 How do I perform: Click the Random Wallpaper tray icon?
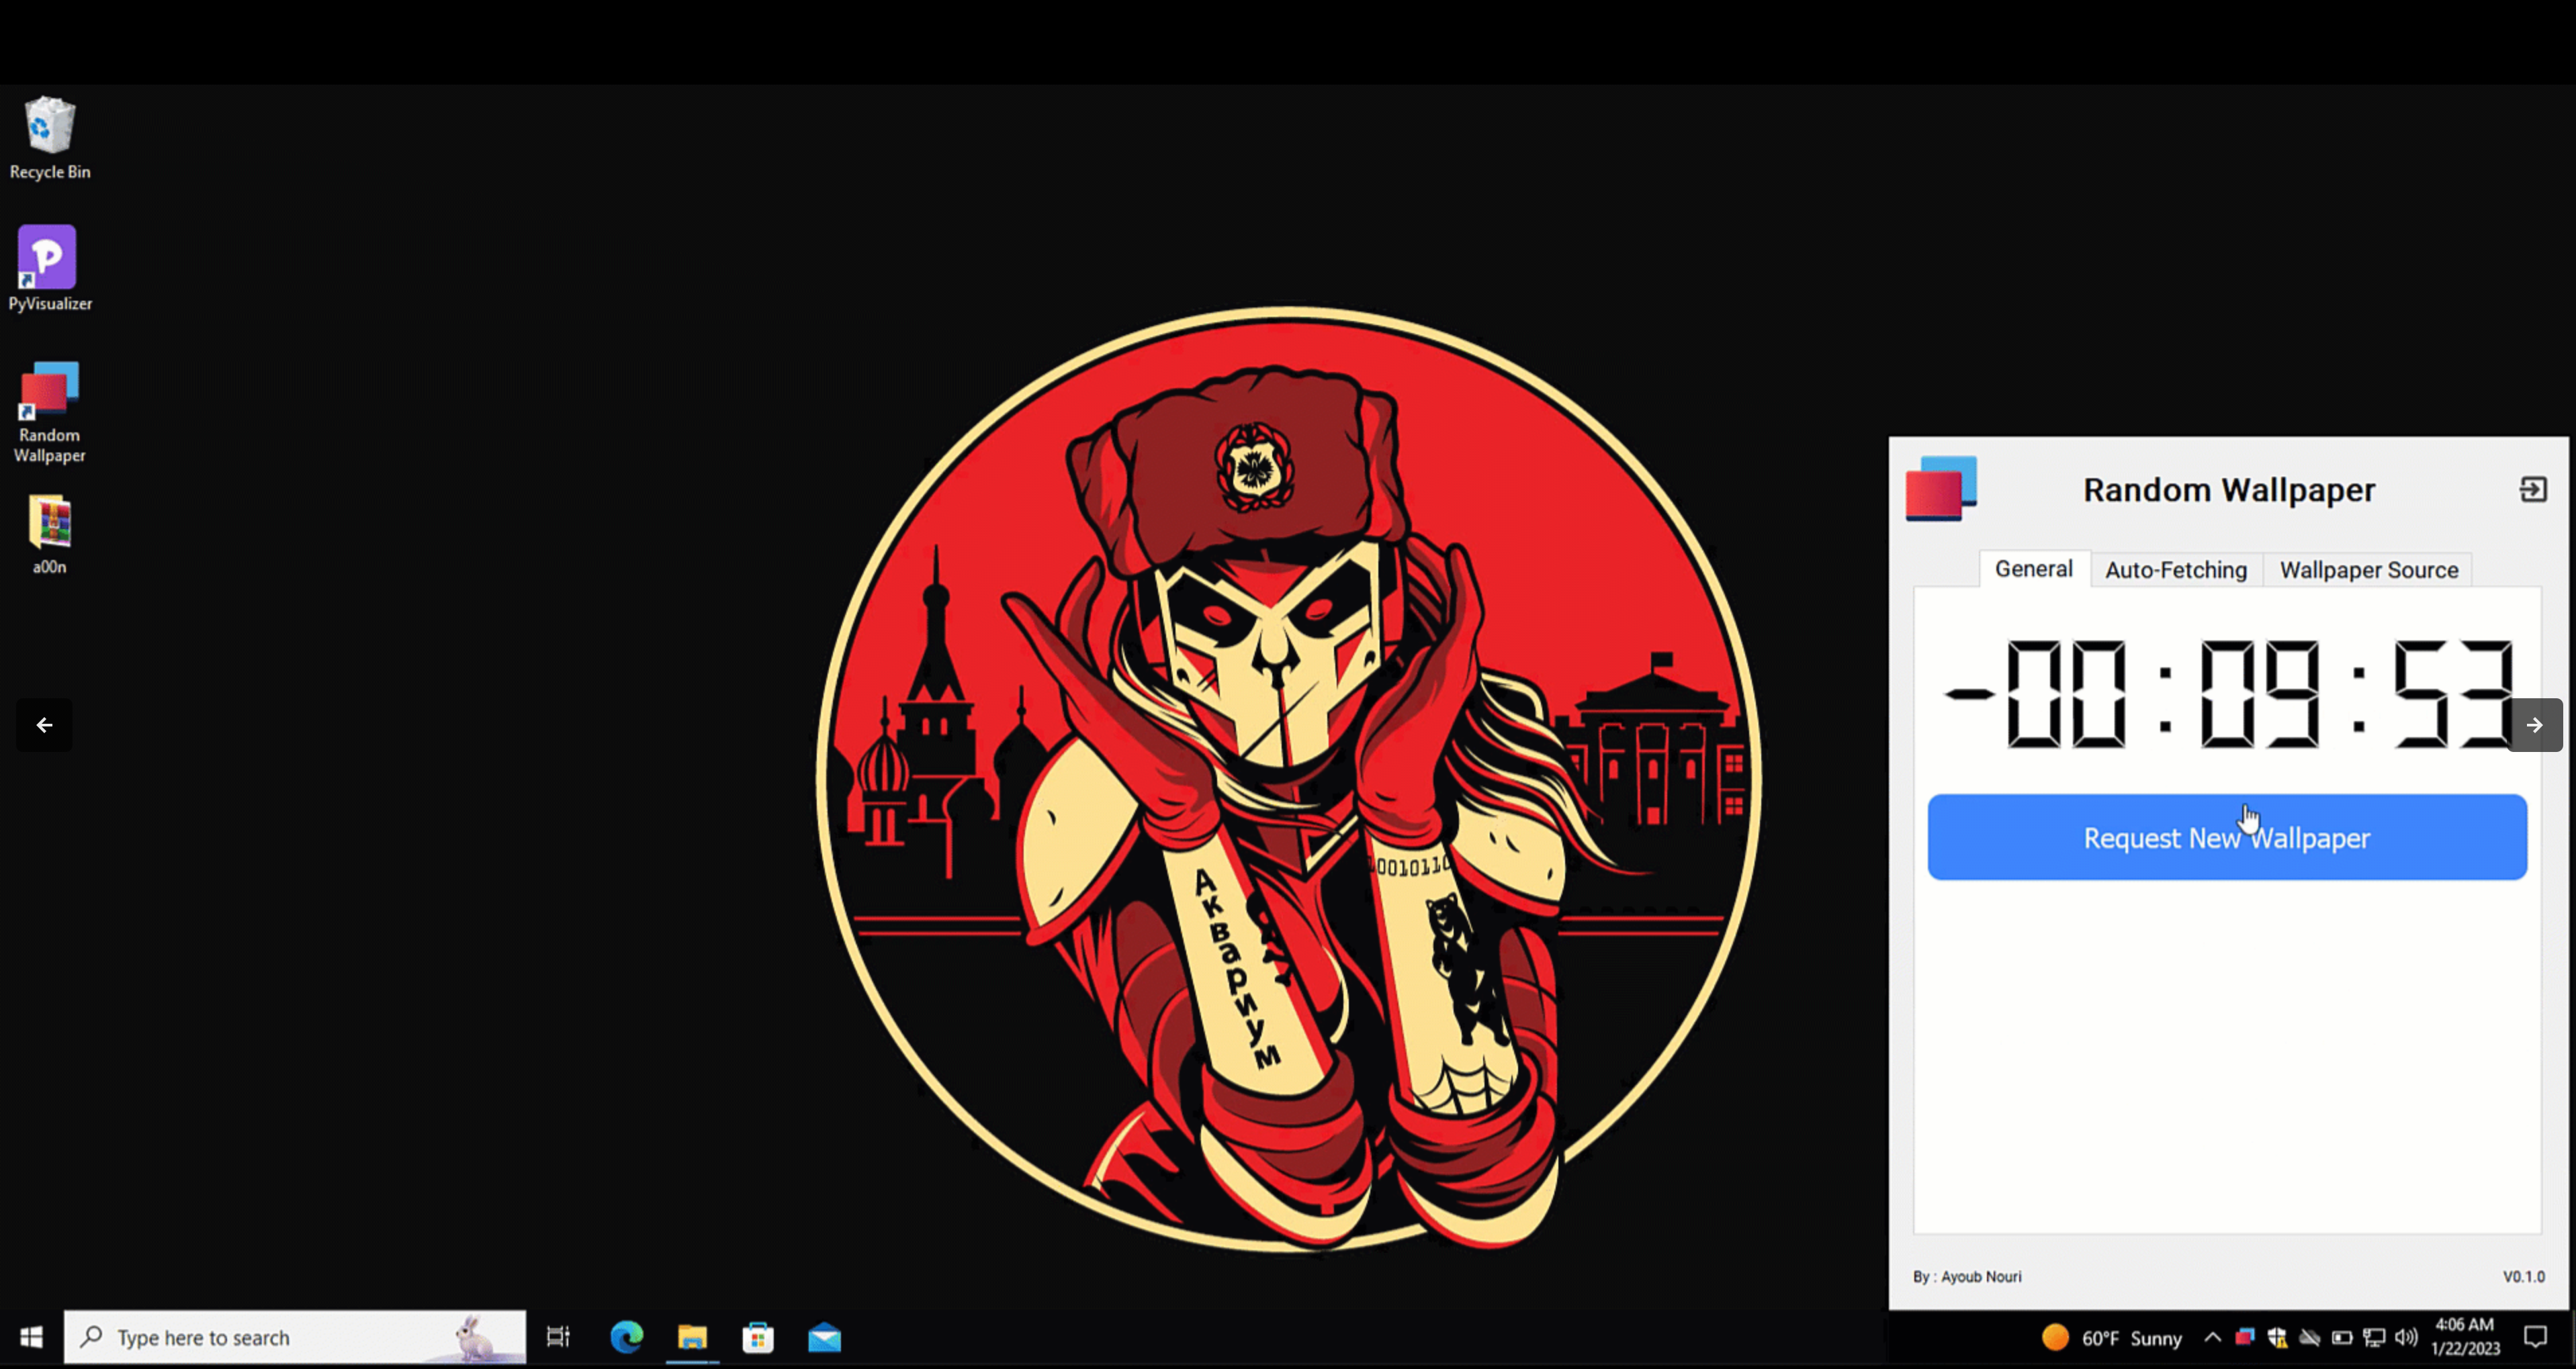[x=2245, y=1337]
